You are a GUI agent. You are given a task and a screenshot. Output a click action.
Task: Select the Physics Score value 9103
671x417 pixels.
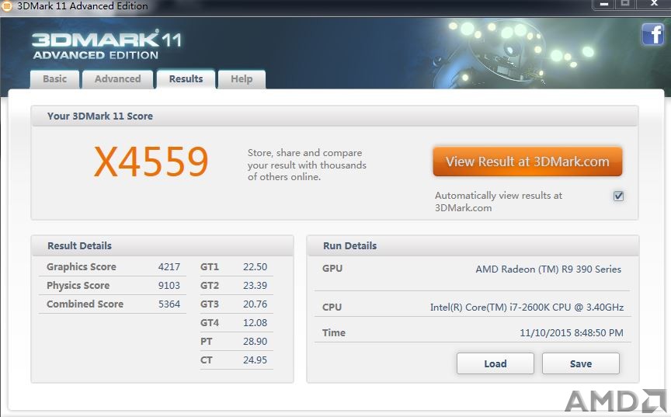click(169, 286)
